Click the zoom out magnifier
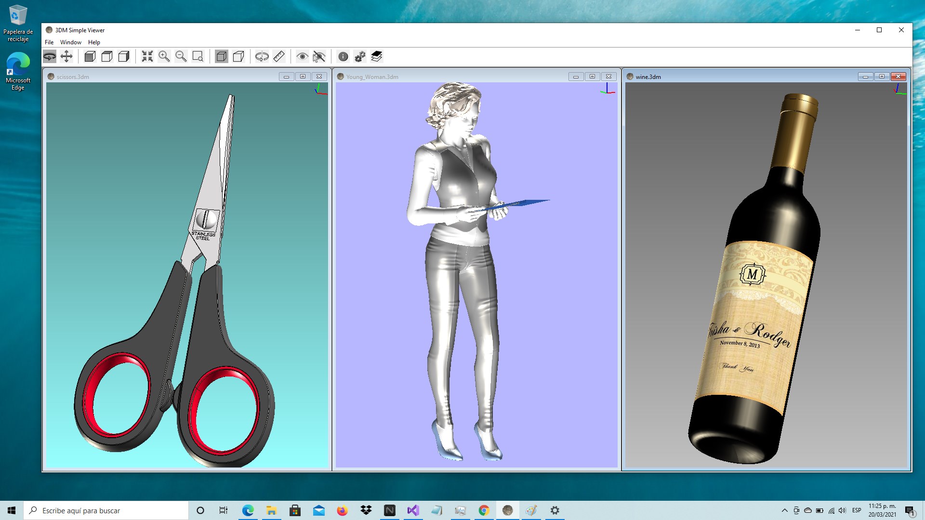The height and width of the screenshot is (520, 925). tap(181, 57)
